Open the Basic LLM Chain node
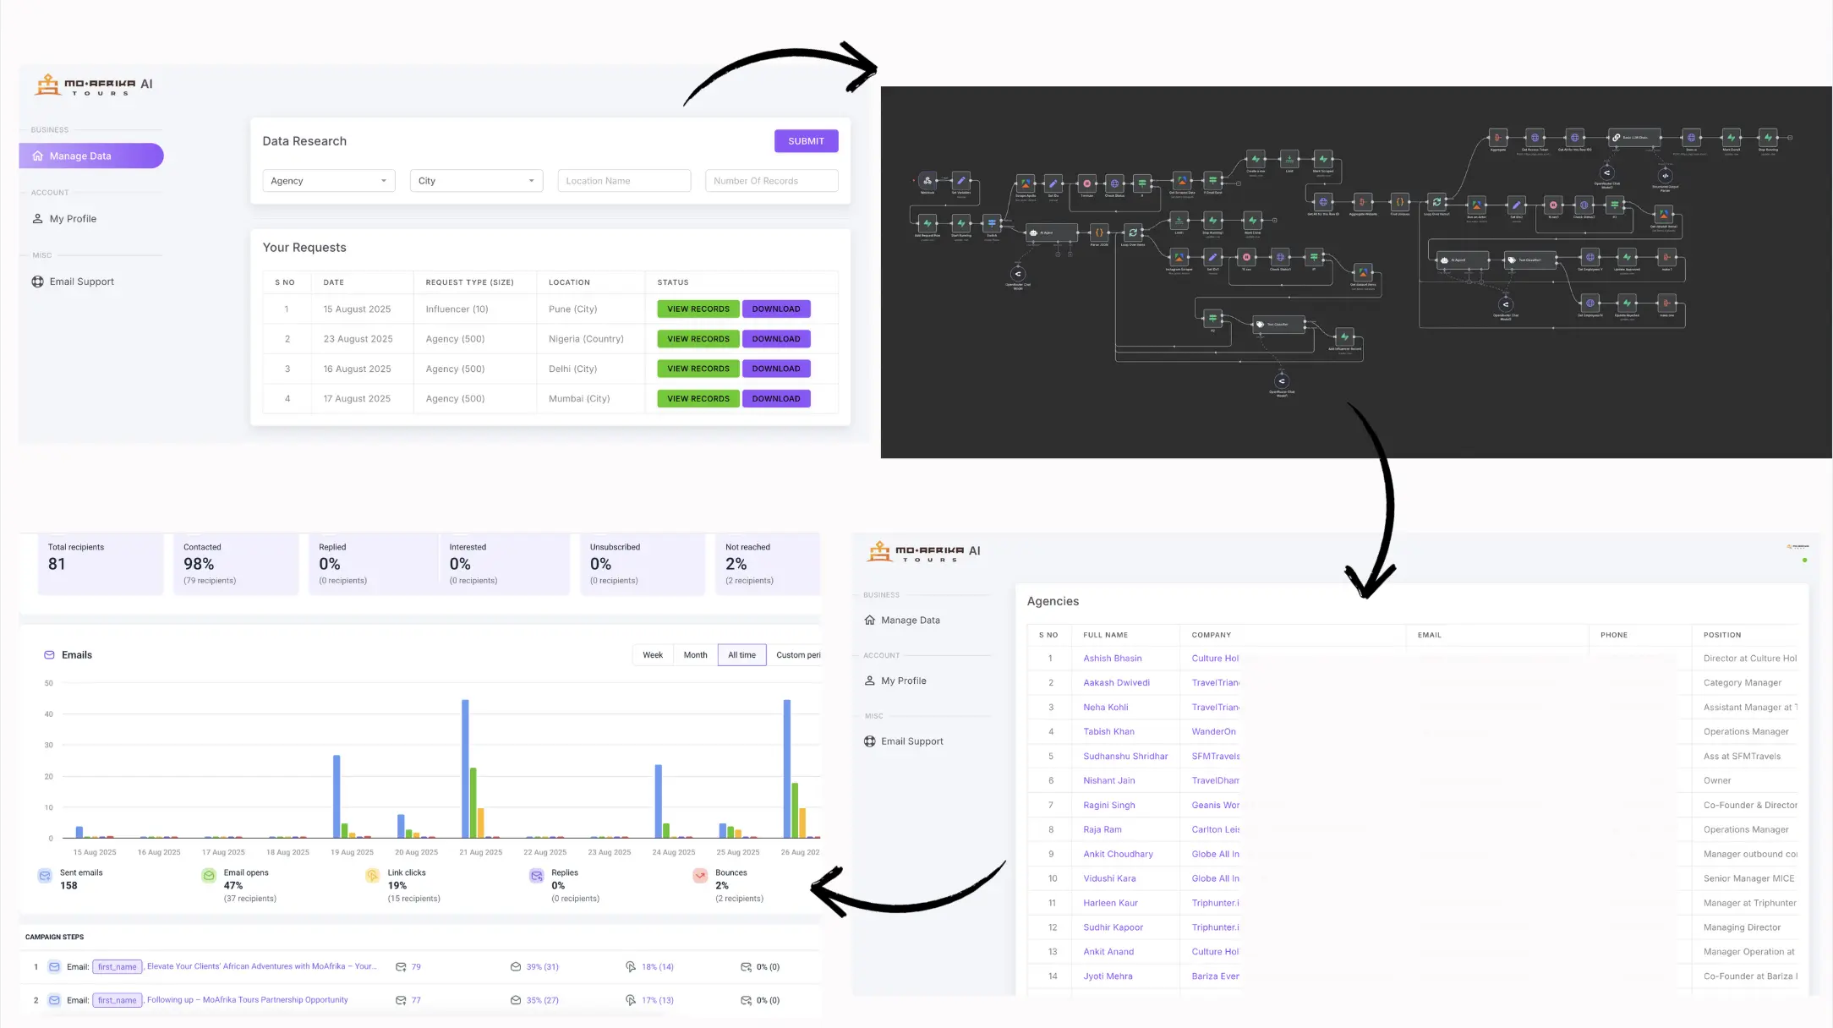Viewport: 1833px width, 1028px height. point(1634,138)
